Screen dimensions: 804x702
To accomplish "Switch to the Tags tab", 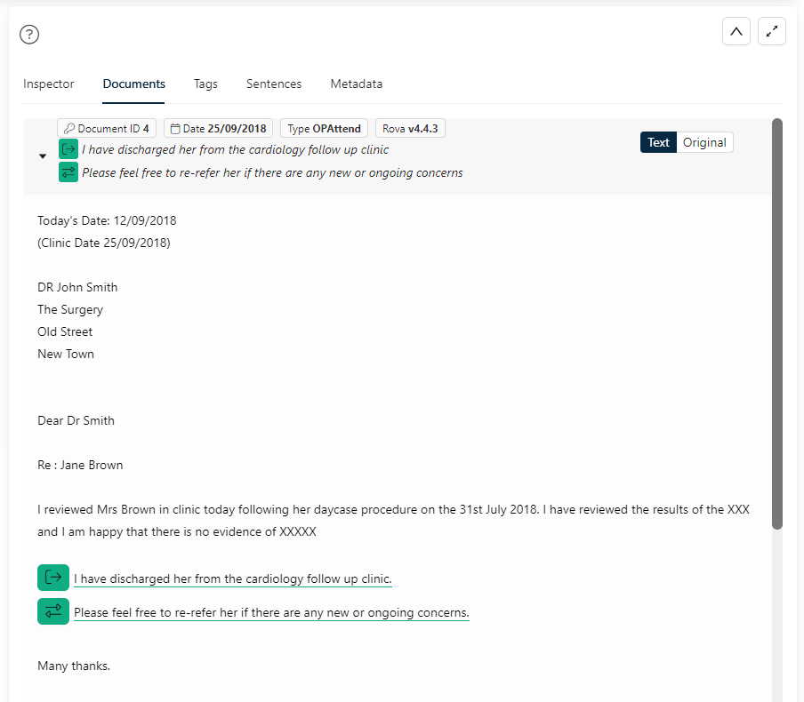I will pyautogui.click(x=205, y=84).
